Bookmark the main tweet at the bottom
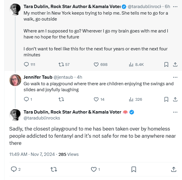Viewport: 182px width, 180px height. [x=134, y=169]
